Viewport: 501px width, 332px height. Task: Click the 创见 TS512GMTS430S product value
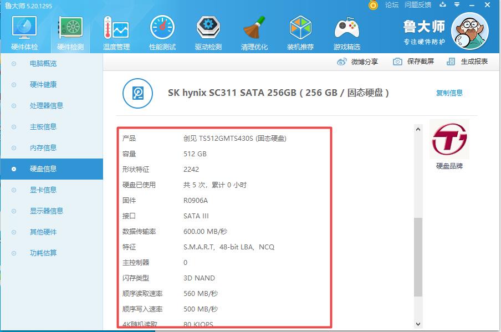pos(235,139)
